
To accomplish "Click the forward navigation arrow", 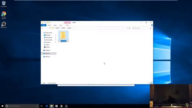I will (x=46, y=28).
